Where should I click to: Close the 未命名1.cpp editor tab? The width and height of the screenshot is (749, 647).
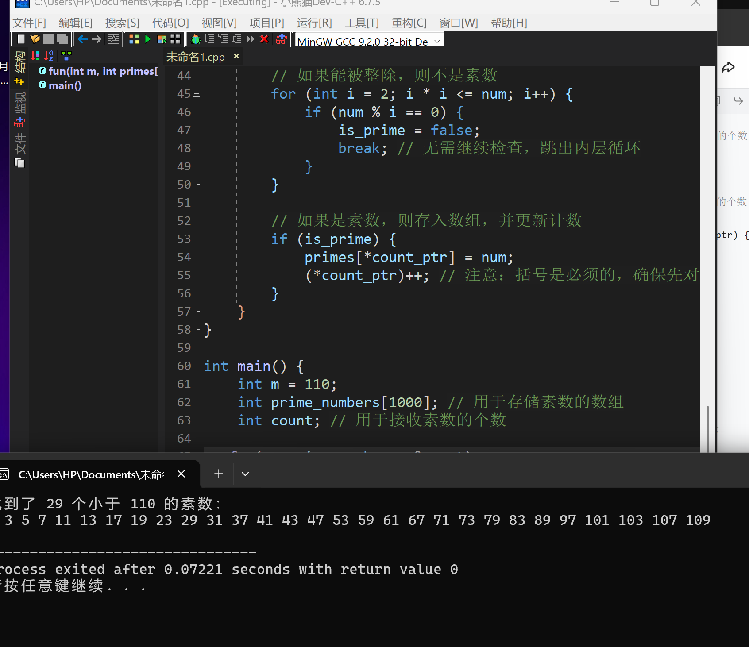236,56
